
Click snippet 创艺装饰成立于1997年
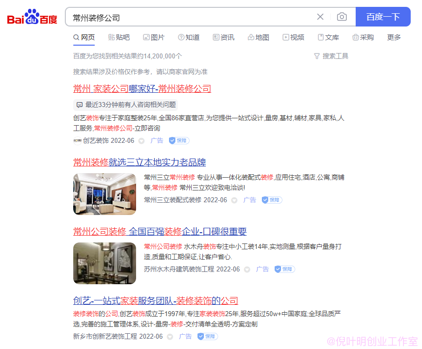[152, 314]
